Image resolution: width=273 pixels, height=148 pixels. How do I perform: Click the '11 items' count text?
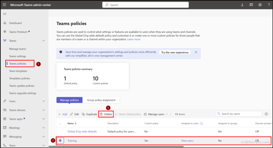click(180, 114)
